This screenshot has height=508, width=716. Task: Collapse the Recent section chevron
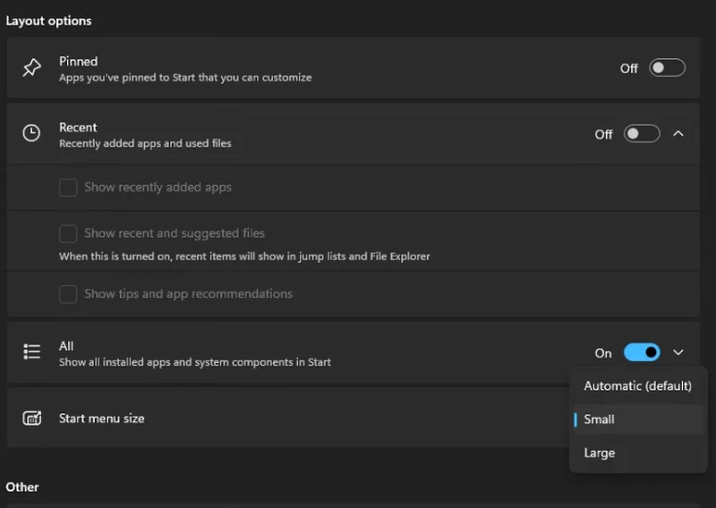[678, 134]
